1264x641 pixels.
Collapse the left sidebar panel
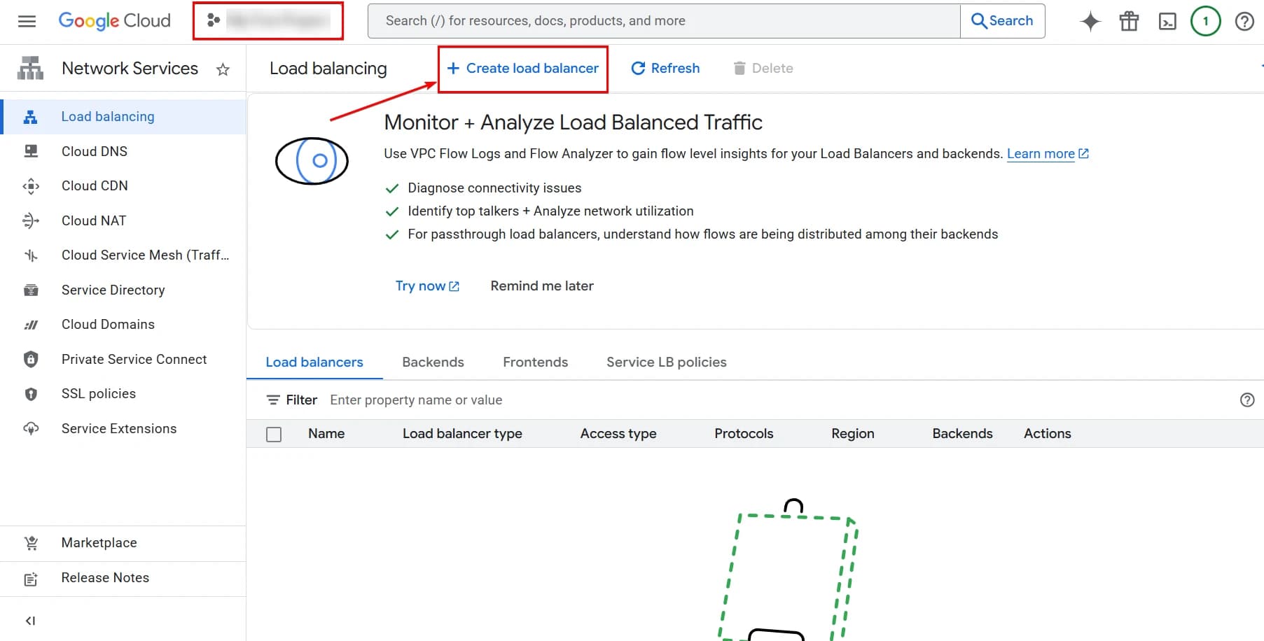(x=30, y=620)
